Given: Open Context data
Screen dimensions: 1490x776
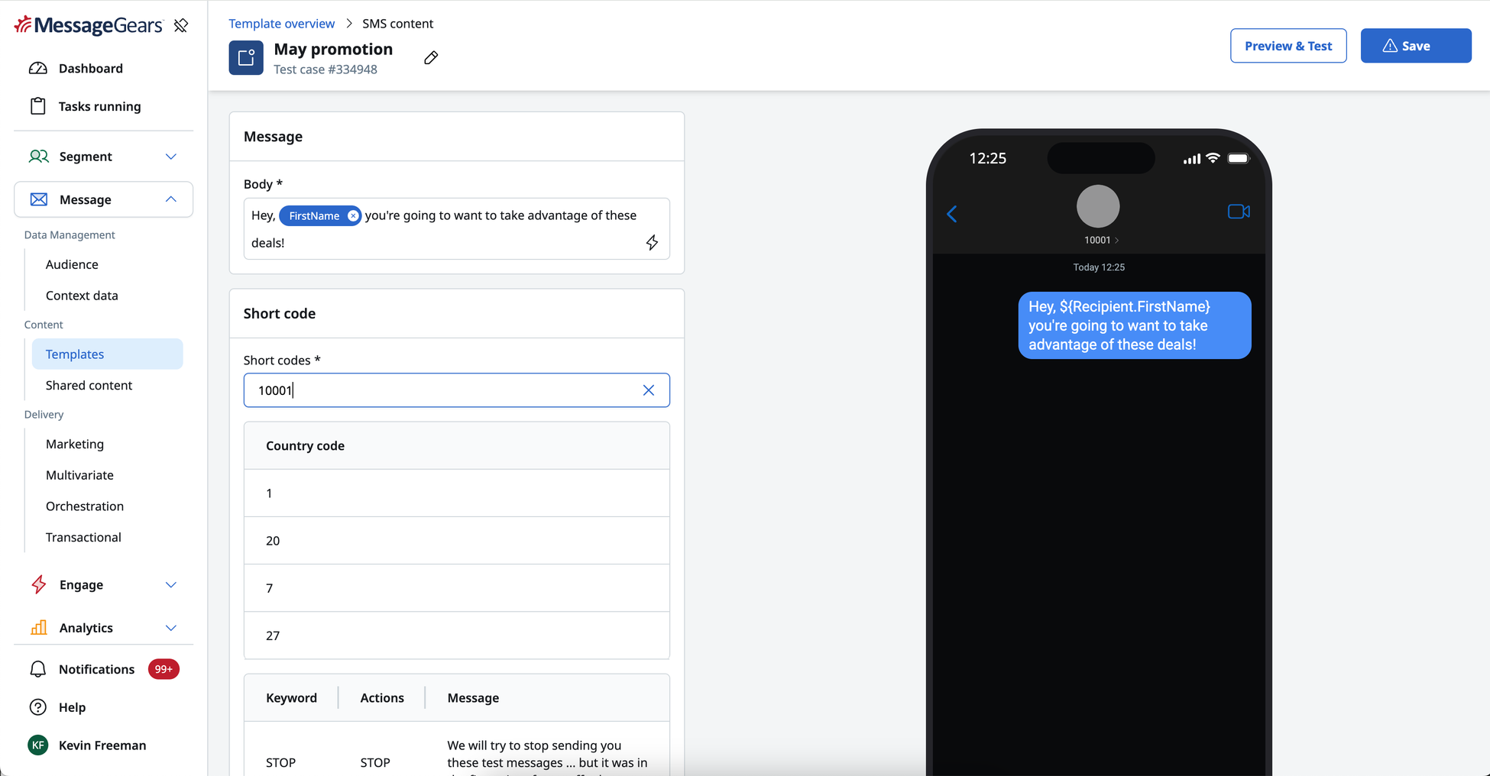Looking at the screenshot, I should 82,296.
